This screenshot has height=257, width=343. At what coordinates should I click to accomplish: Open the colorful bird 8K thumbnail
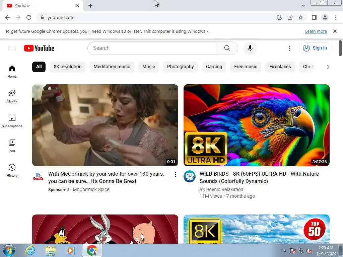[256, 125]
